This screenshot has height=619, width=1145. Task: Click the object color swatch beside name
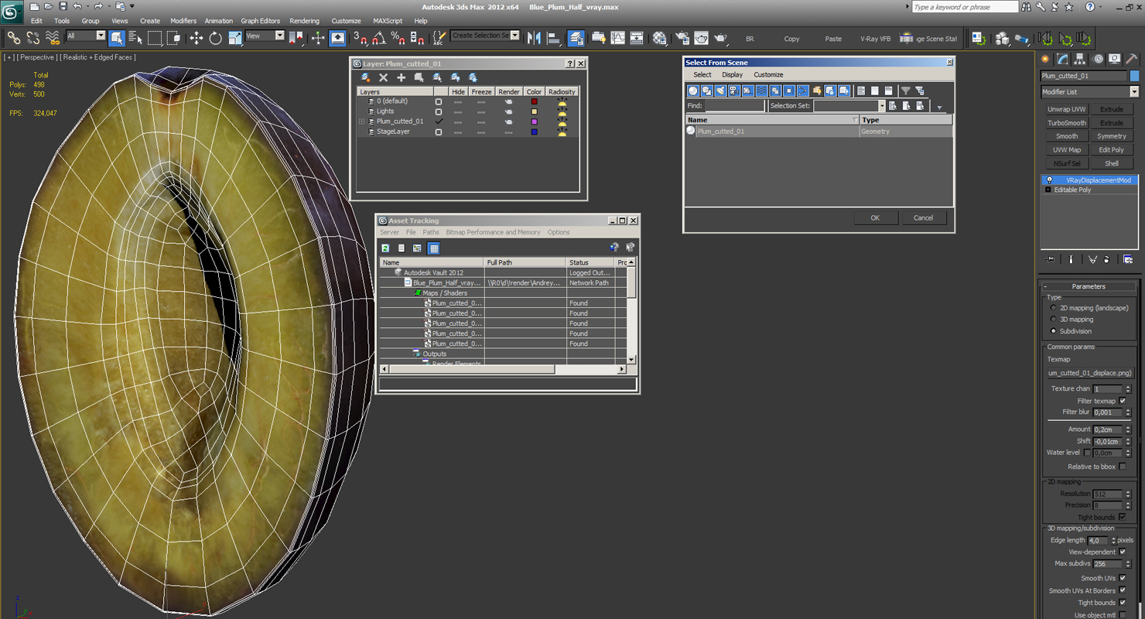1135,76
